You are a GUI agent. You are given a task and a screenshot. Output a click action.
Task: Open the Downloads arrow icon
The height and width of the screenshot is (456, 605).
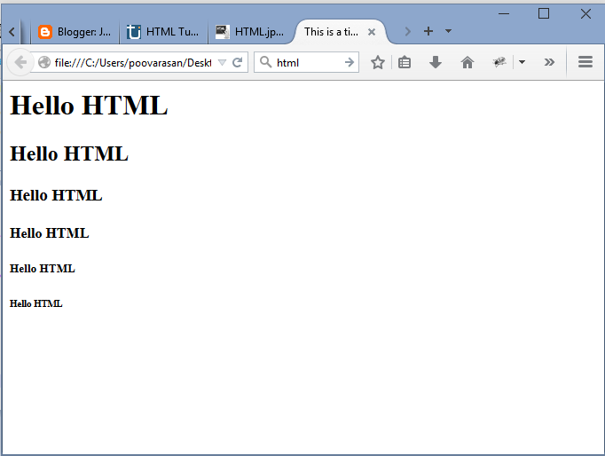[x=436, y=62]
